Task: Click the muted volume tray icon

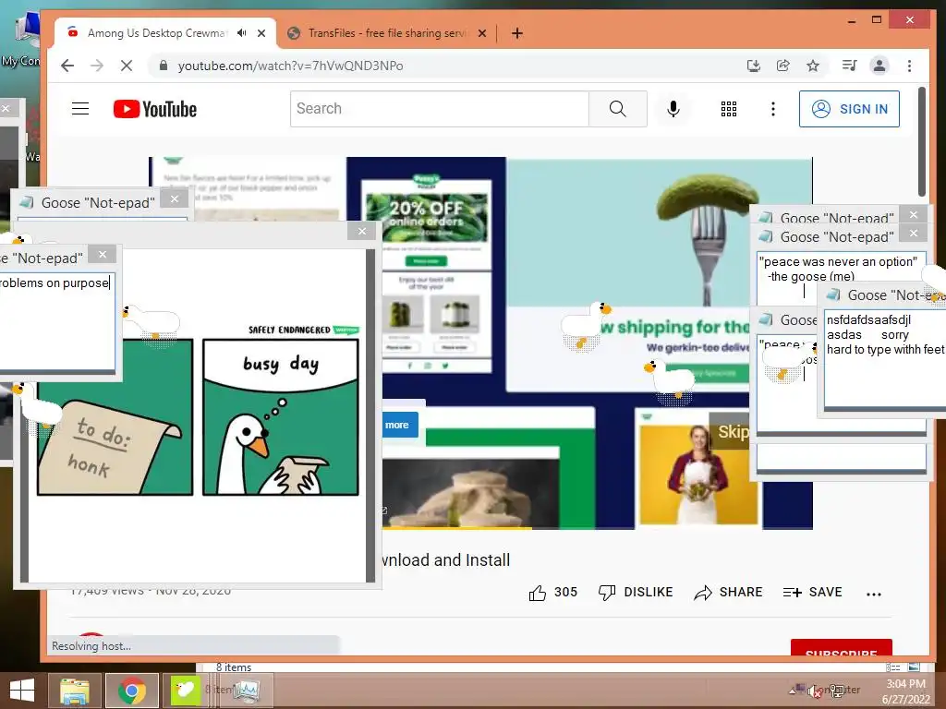Action: coord(815,691)
